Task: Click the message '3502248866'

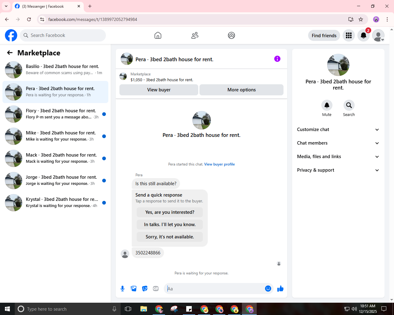Action: click(148, 253)
